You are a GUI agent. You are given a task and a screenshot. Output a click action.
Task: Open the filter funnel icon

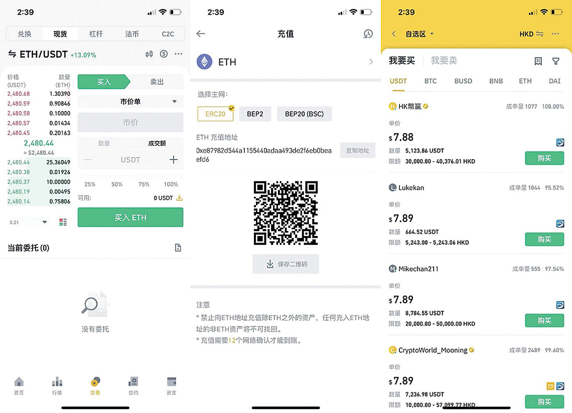tap(555, 61)
